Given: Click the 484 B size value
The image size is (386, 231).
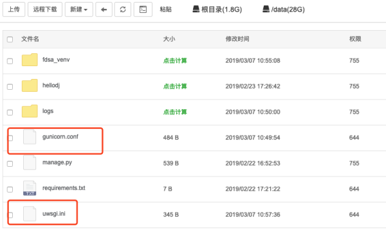Looking at the screenshot, I should click(171, 138).
